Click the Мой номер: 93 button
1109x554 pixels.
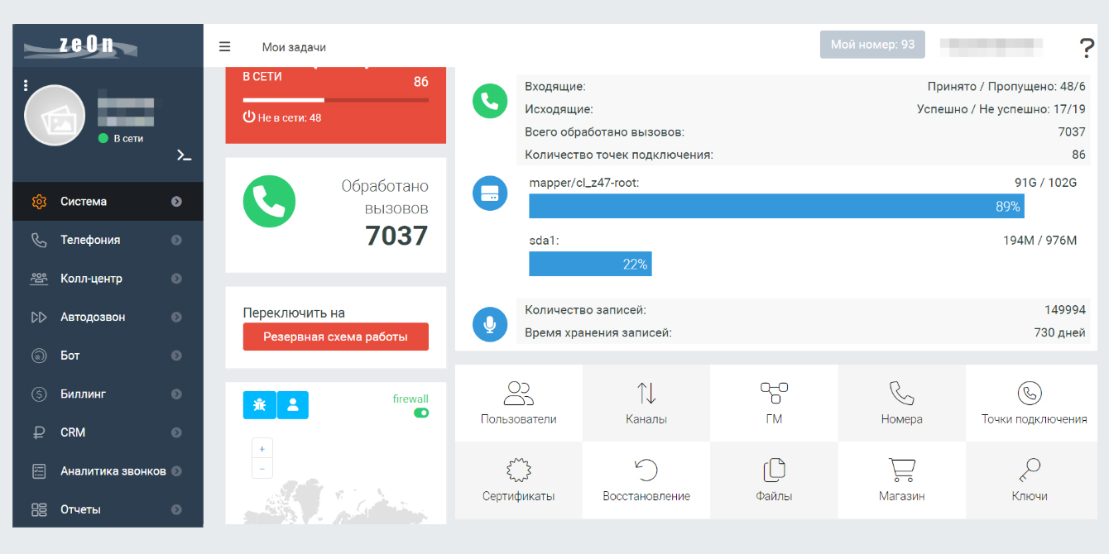872,45
